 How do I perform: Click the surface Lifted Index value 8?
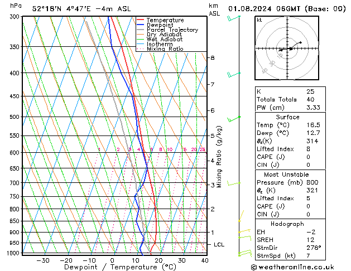coord(308,149)
